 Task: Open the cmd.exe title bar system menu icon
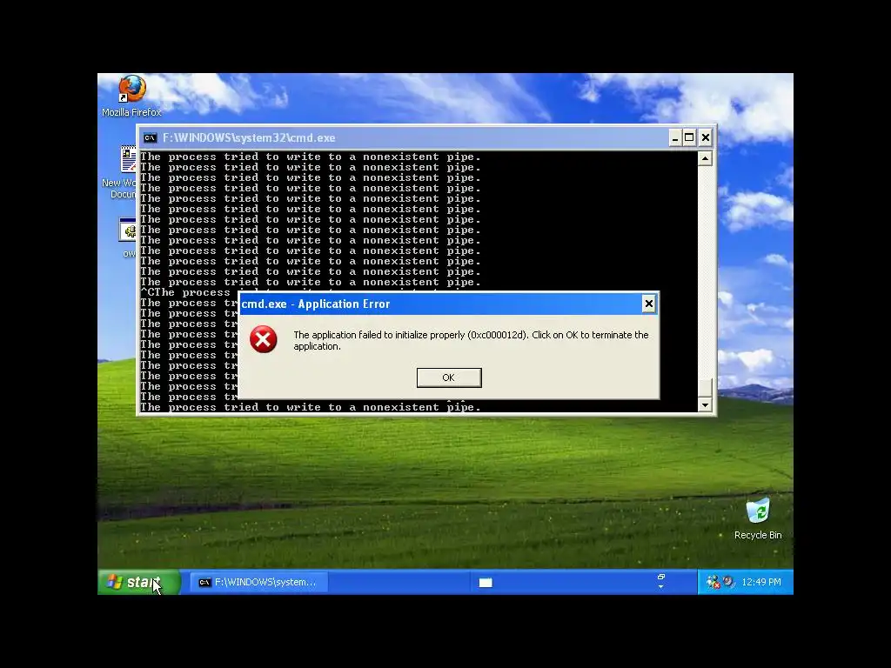pyautogui.click(x=150, y=138)
